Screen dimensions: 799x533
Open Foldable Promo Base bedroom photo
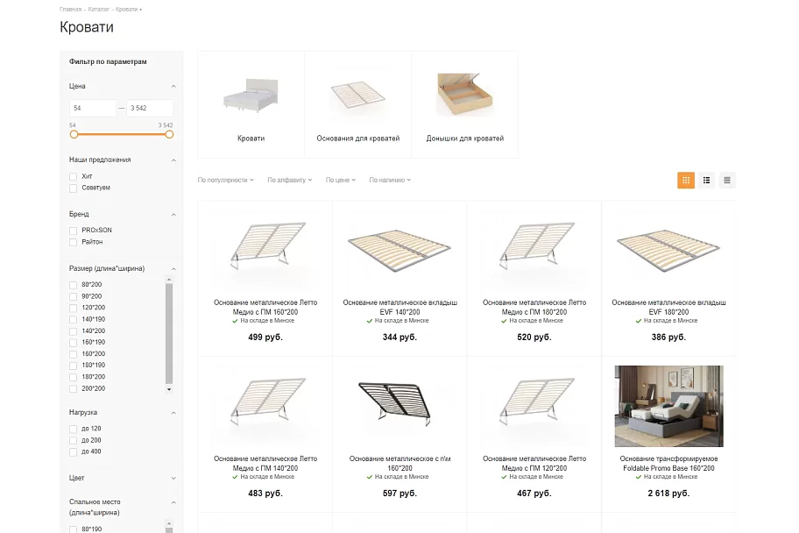pos(668,406)
